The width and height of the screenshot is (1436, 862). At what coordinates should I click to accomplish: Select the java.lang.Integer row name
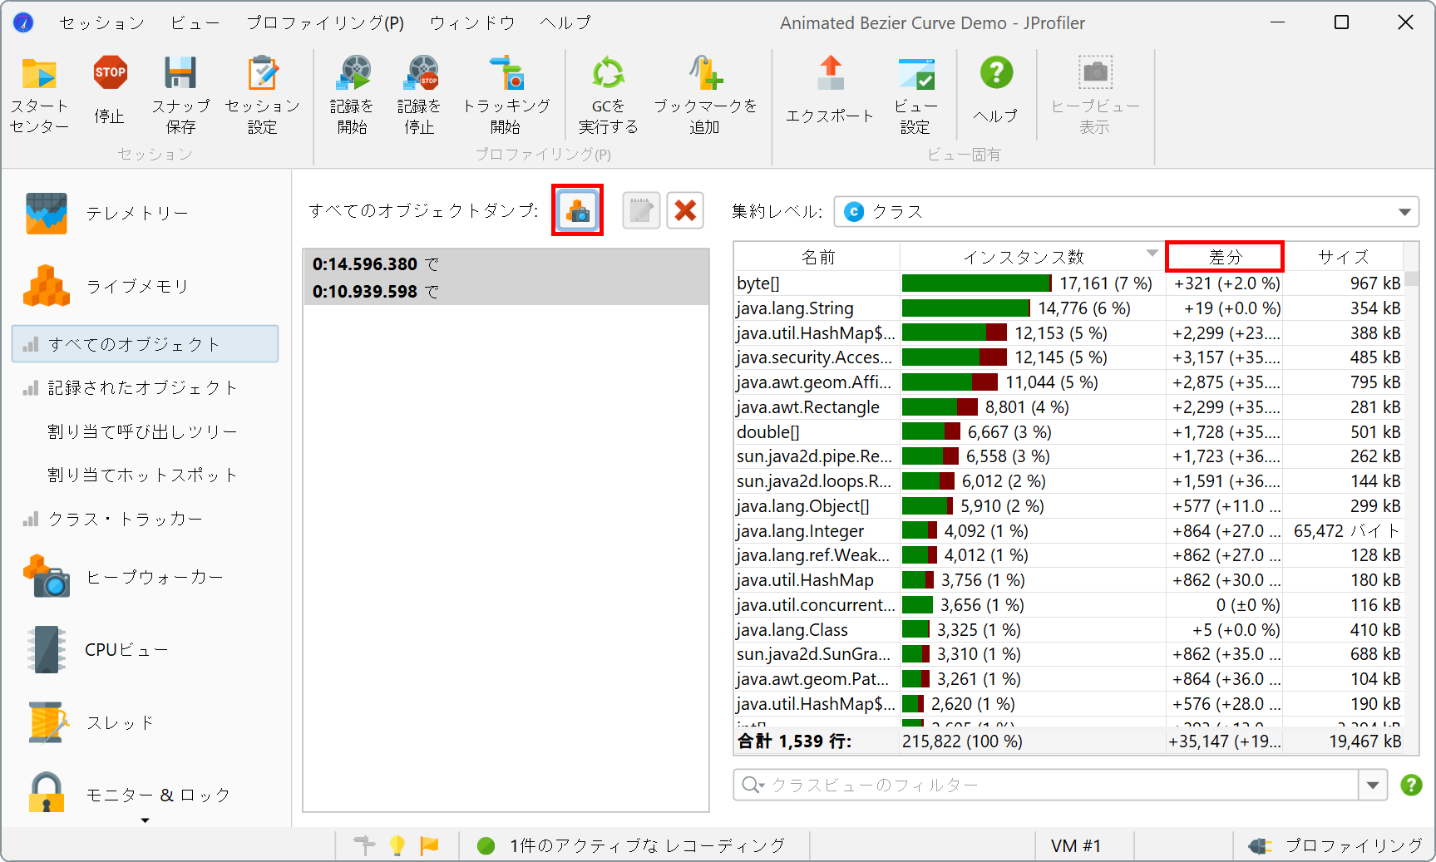pyautogui.click(x=800, y=530)
